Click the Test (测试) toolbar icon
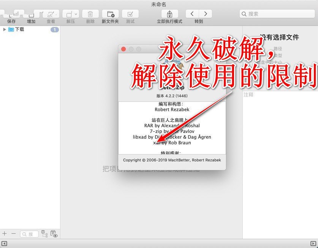 (130, 14)
